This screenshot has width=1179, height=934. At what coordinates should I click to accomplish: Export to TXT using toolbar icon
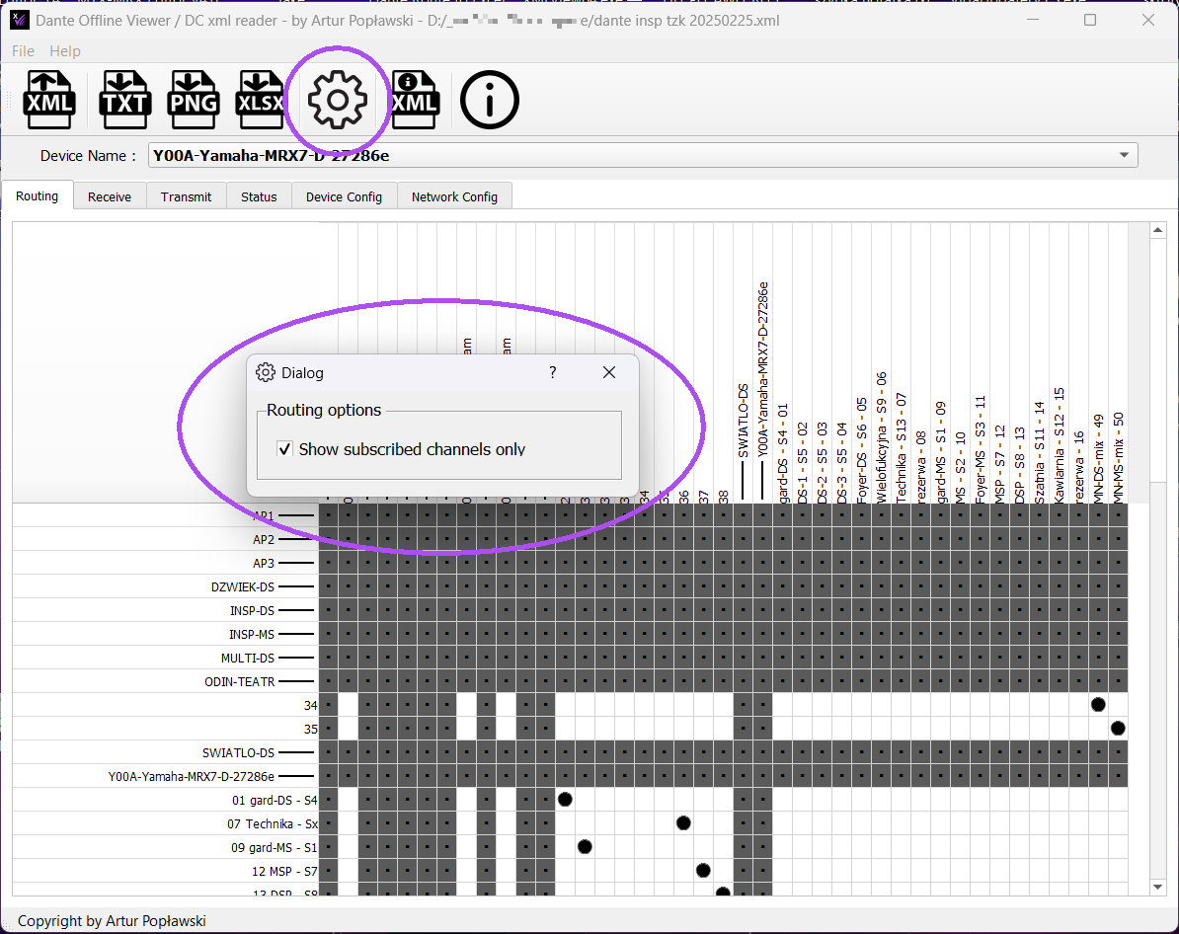point(124,100)
